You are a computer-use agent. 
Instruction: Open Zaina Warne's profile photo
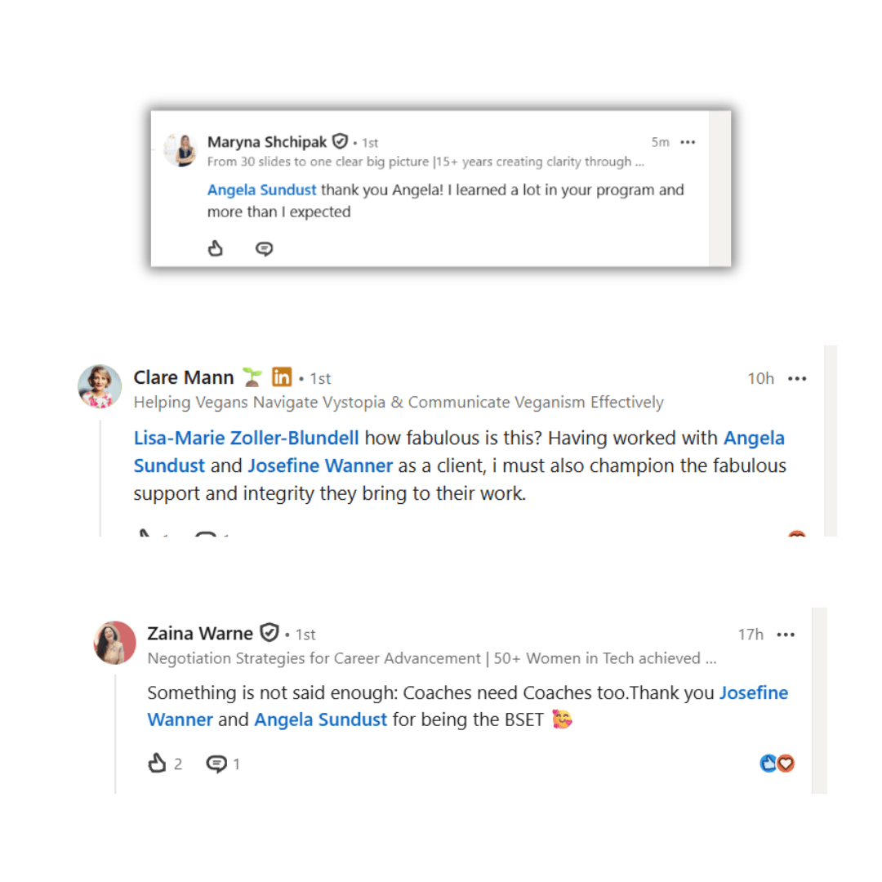115,643
